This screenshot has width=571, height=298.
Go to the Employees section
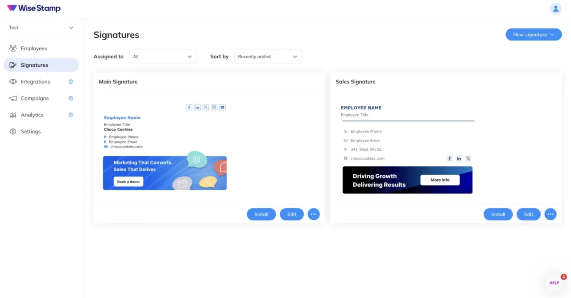pos(41,48)
